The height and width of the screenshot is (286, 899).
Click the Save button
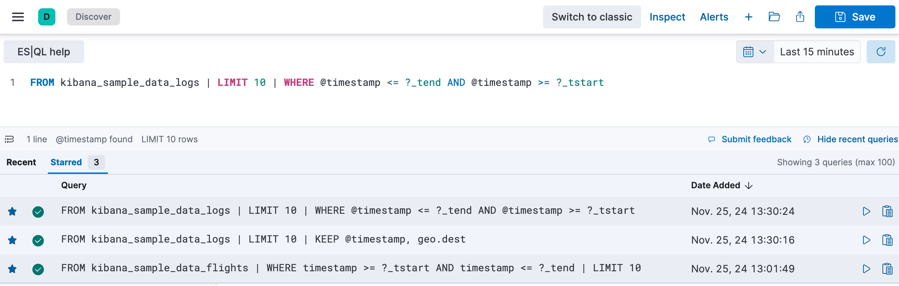pyautogui.click(x=855, y=17)
